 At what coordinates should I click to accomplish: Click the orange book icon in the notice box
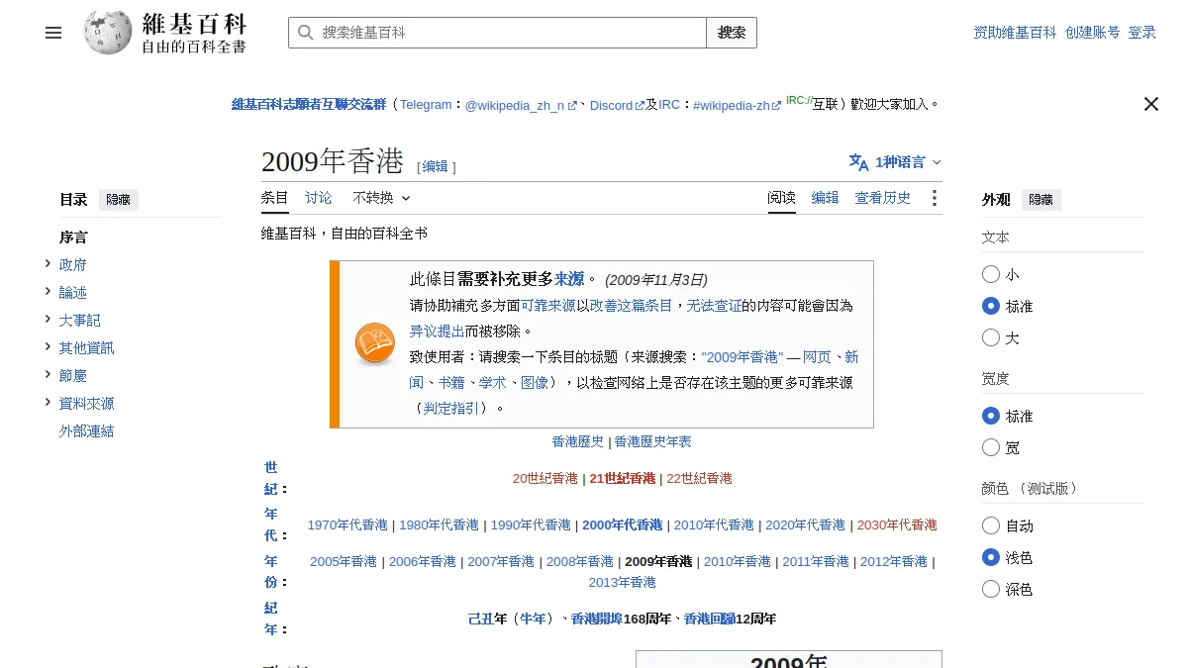(375, 343)
